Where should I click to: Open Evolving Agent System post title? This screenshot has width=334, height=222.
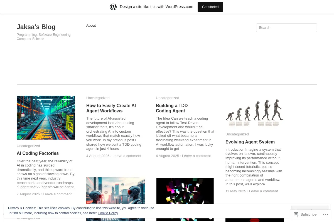tap(250, 142)
